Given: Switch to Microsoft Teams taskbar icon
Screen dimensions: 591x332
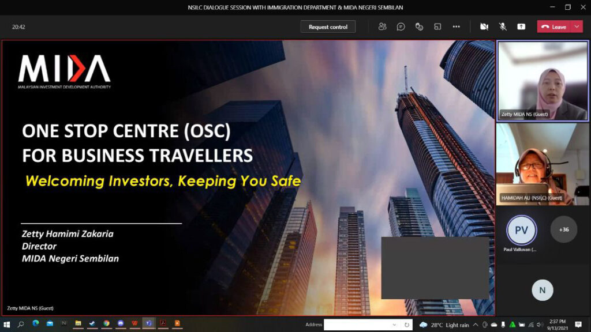Looking at the screenshot, I should [149, 323].
